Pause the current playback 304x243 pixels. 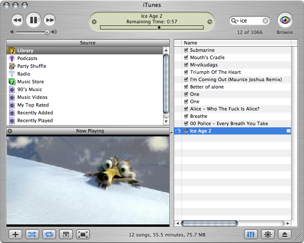coord(33,20)
